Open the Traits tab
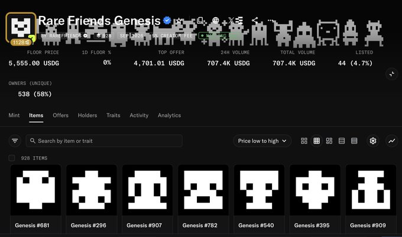 click(114, 115)
